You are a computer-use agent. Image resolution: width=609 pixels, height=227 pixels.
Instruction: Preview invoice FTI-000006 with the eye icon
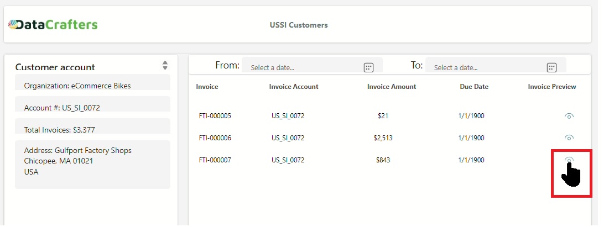569,138
